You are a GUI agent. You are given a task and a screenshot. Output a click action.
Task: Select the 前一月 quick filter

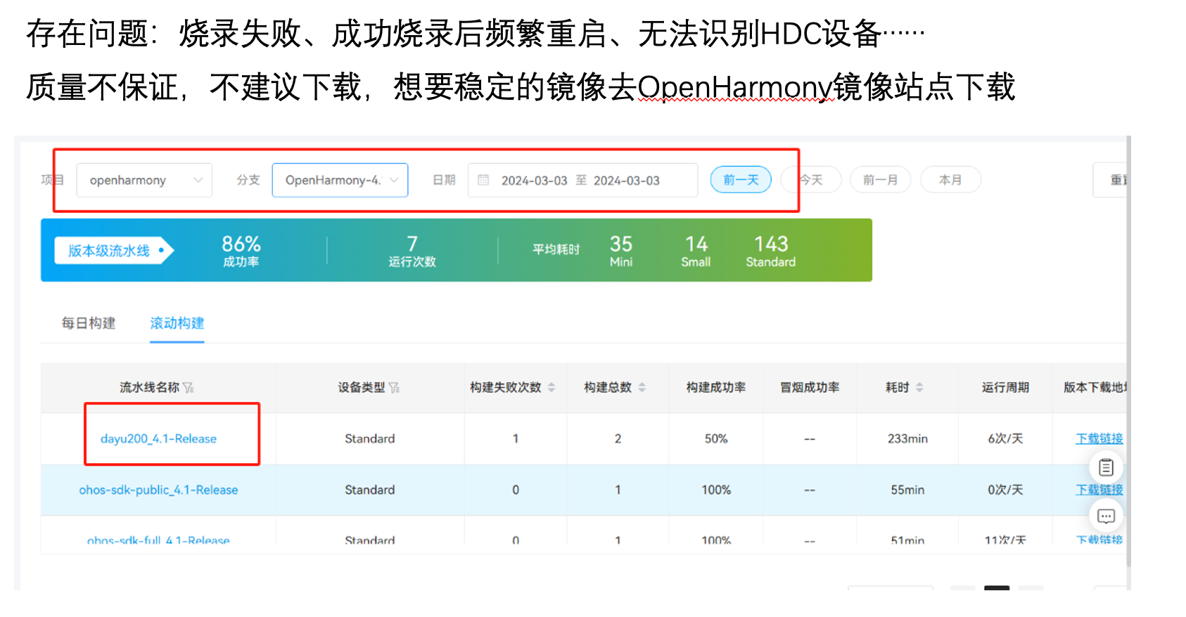tap(880, 180)
